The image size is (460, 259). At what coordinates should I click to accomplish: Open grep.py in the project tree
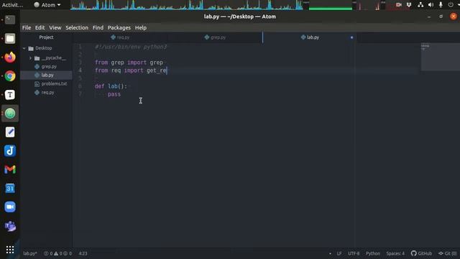[46, 67]
